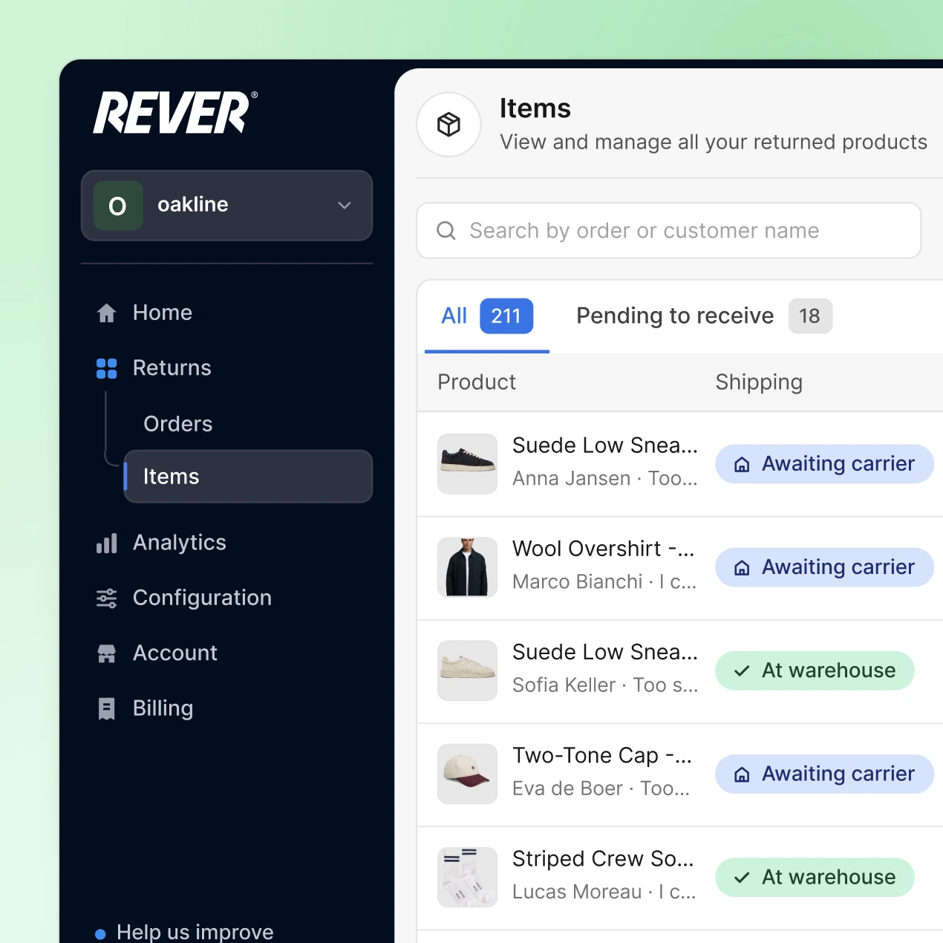Click the Home house icon
Image resolution: width=943 pixels, height=943 pixels.
(107, 313)
